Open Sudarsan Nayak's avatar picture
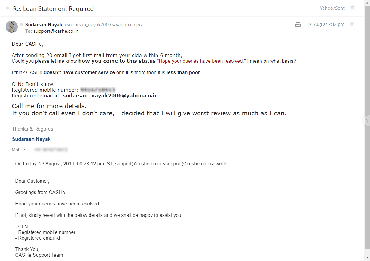The height and width of the screenshot is (261, 370). (x=12, y=27)
